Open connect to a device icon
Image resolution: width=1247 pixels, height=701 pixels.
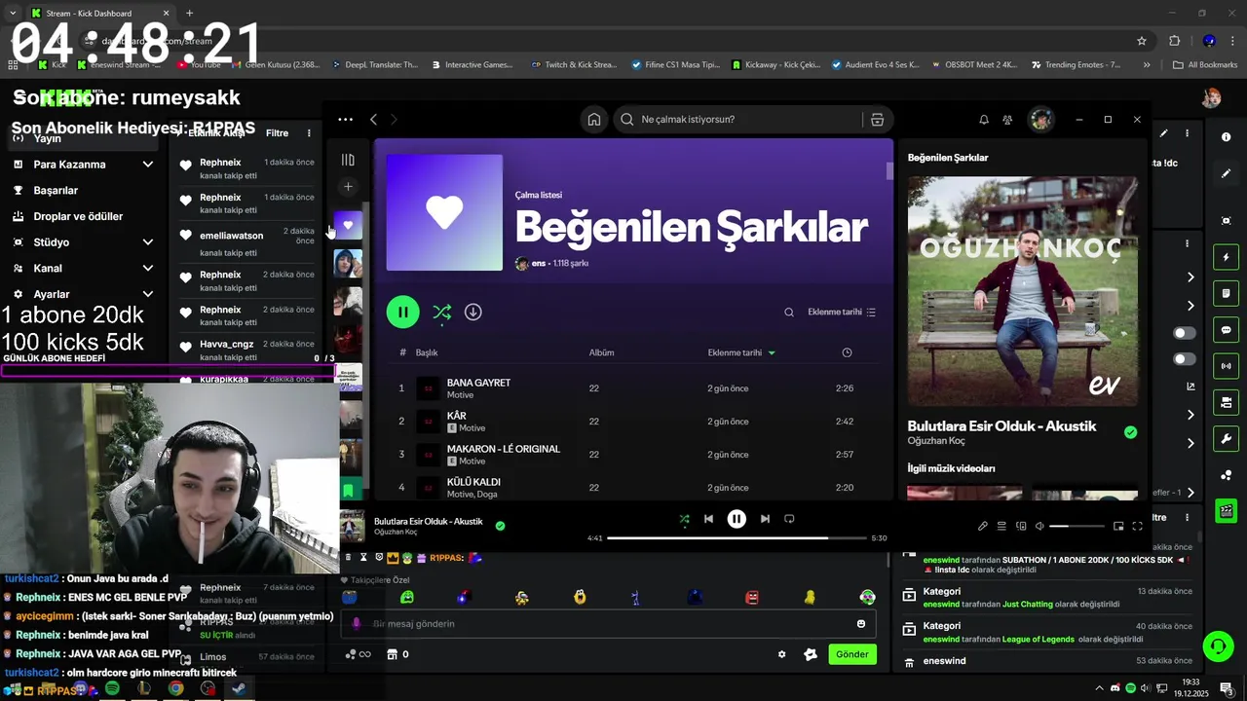1021,526
